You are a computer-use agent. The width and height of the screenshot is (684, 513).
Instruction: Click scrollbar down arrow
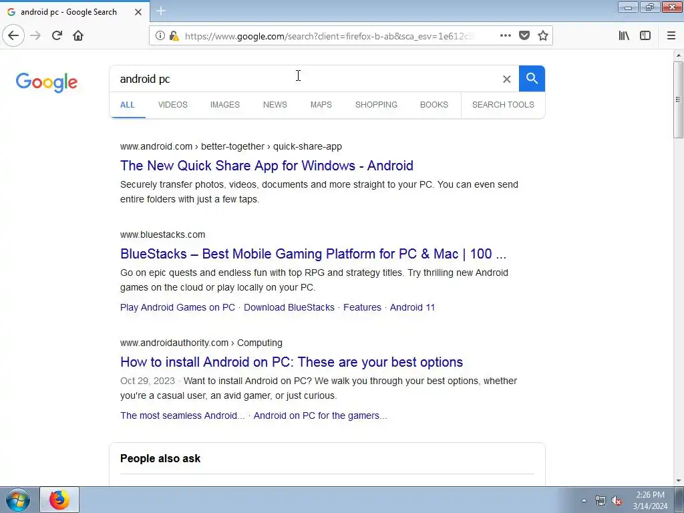678,481
